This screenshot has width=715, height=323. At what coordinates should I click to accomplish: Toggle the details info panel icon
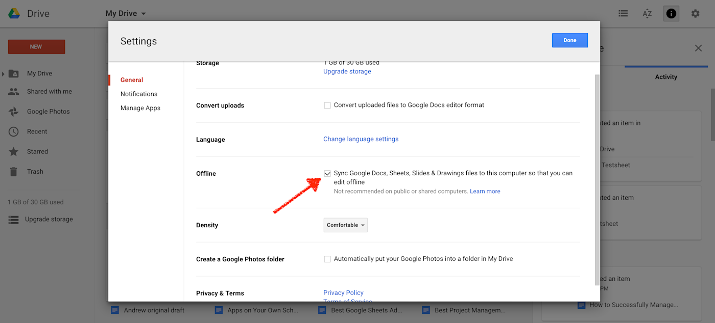tap(671, 13)
